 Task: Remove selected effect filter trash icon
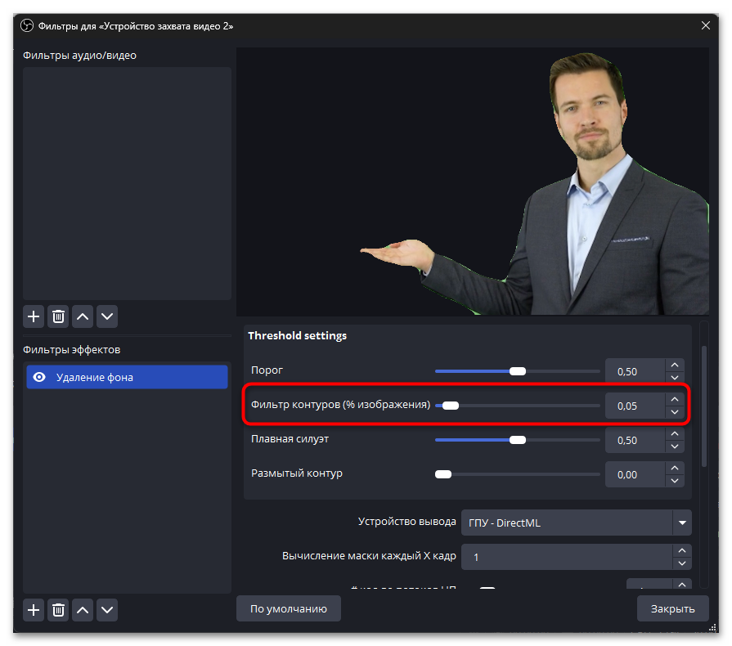pyautogui.click(x=58, y=610)
